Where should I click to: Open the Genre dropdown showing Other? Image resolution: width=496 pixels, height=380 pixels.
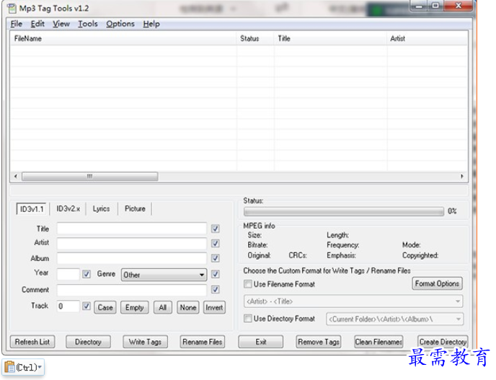(x=164, y=275)
